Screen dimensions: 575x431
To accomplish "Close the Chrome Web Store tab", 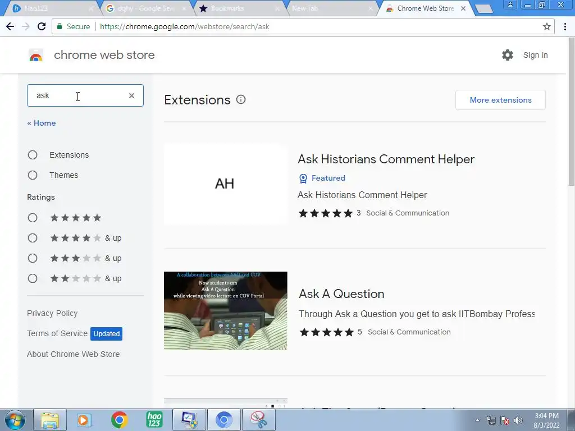I will 463,8.
